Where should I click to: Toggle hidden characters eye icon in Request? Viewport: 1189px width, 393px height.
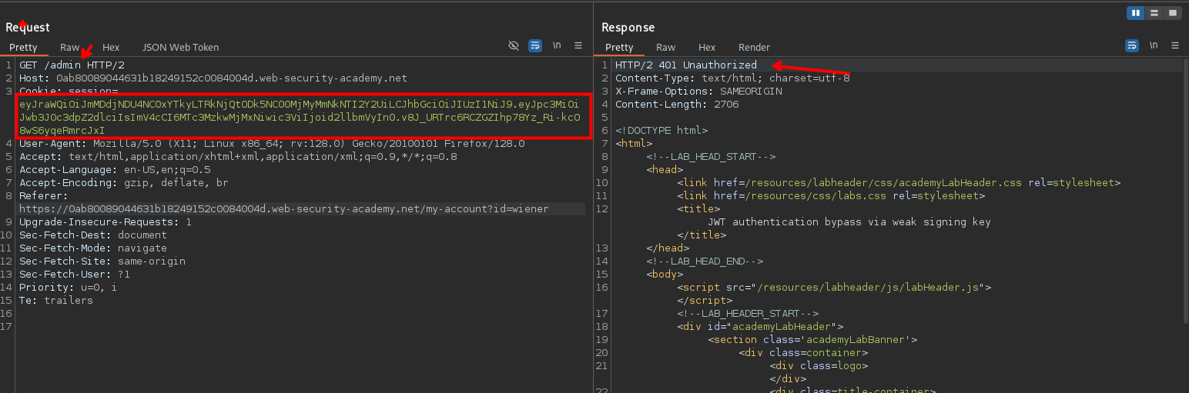coord(514,46)
